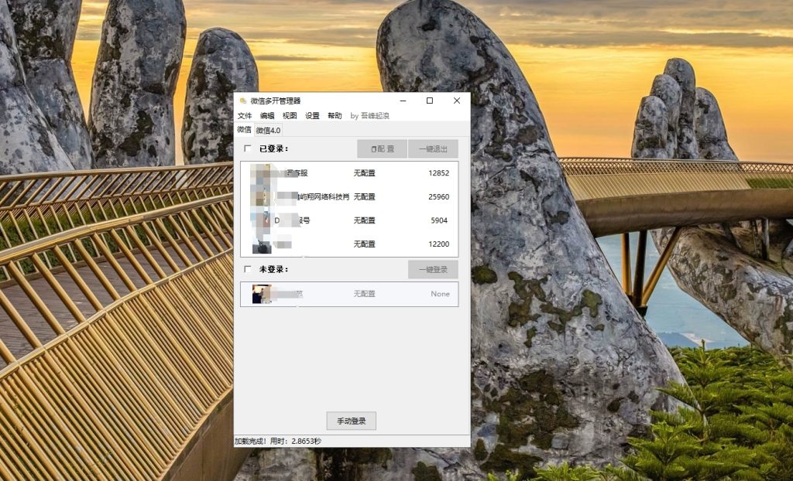Image resolution: width=793 pixels, height=481 pixels.
Task: Open the 编辑 menu
Action: point(267,116)
